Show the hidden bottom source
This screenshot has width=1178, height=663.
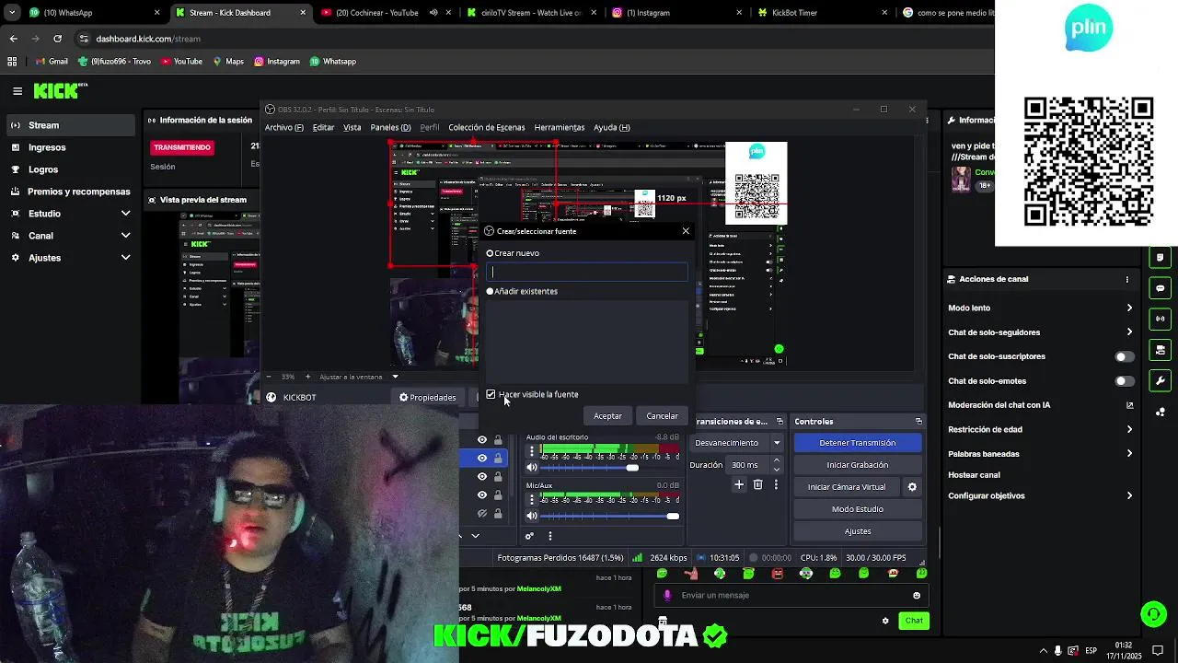pyautogui.click(x=481, y=514)
